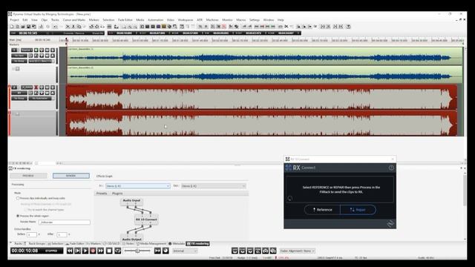Click the New project toolbar icon
This screenshot has height=267, width=475.
[x=12, y=27]
